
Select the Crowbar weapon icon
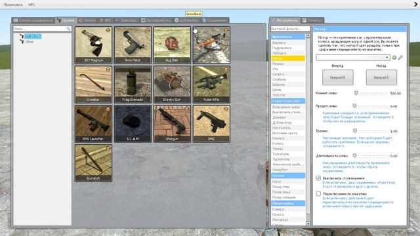93,85
